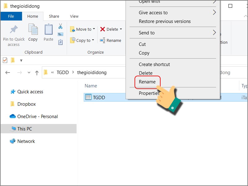This screenshot has width=248, height=186.
Task: Open This PC in navigation pane
Action: pos(24,129)
